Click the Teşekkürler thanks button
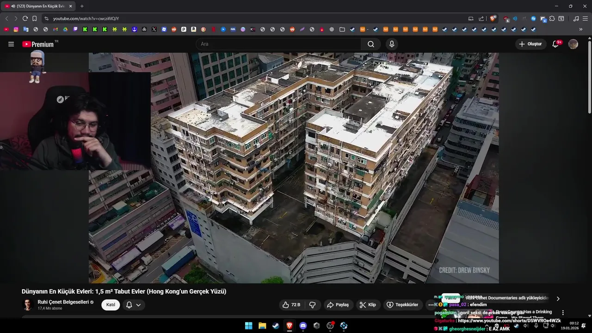The width and height of the screenshot is (592, 333). pos(402,305)
